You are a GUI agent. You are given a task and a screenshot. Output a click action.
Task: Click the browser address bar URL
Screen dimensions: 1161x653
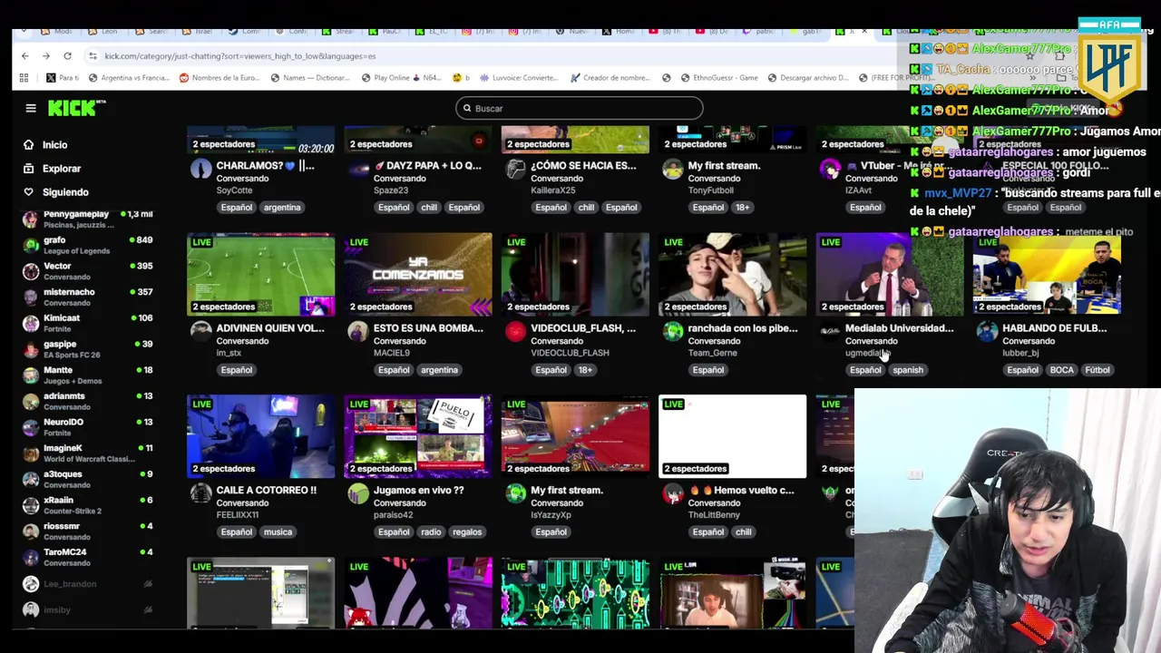pyautogui.click(x=239, y=56)
